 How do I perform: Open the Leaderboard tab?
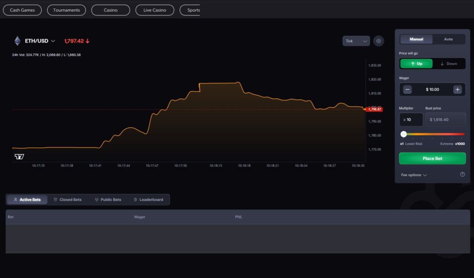[x=149, y=199]
